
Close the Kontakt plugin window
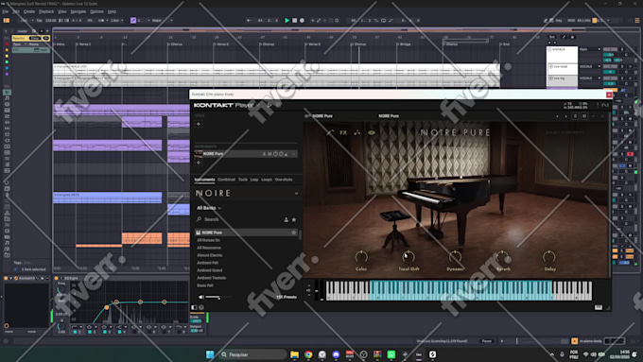coord(609,95)
